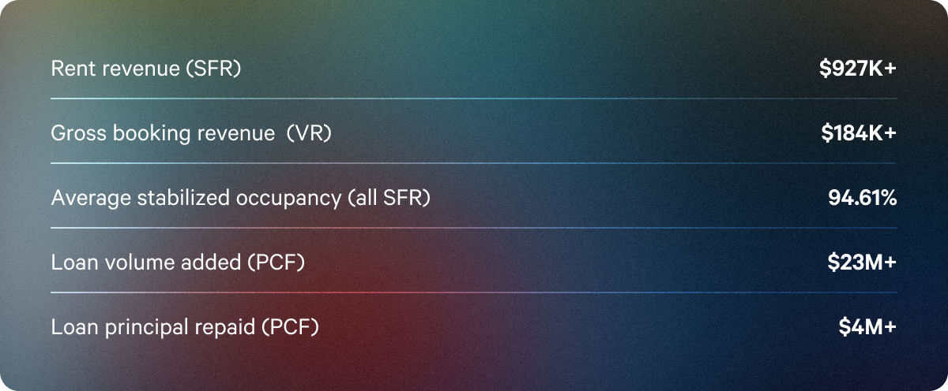
Task: Click the "Gross booking revenue (VR)" label
Action: click(190, 134)
